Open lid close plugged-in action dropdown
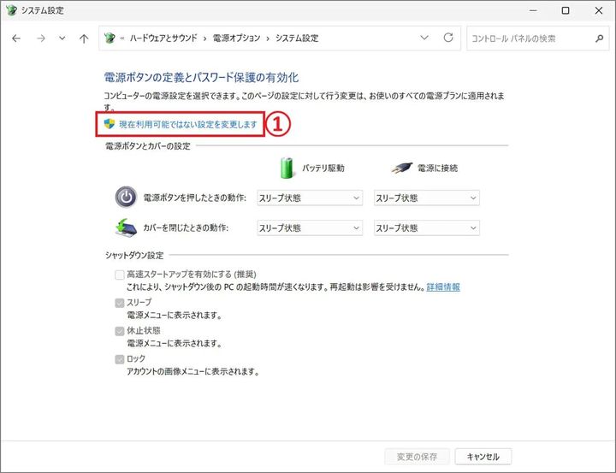The width and height of the screenshot is (616, 473). point(426,228)
